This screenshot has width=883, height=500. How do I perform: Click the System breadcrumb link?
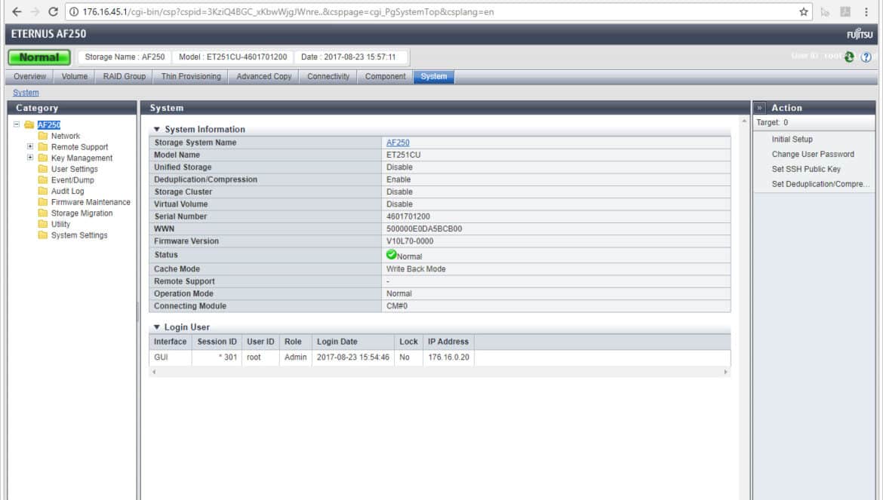26,93
